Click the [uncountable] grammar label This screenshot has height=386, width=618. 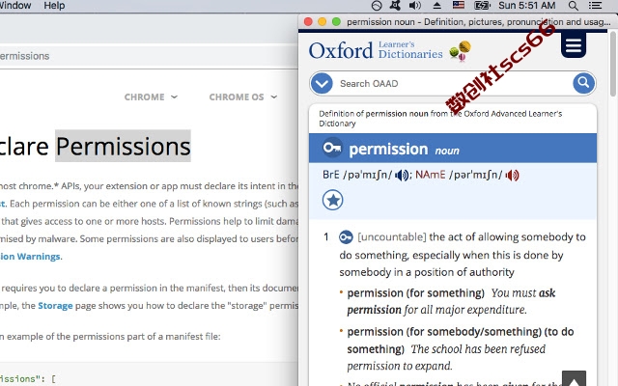392,237
